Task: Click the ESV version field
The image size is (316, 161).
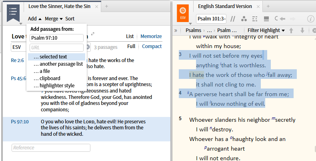Action: pos(18,47)
